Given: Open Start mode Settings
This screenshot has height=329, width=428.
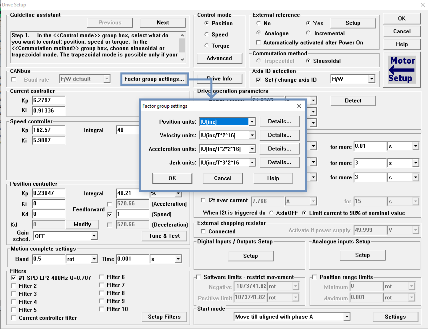Looking at the screenshot, I should 395,317.
